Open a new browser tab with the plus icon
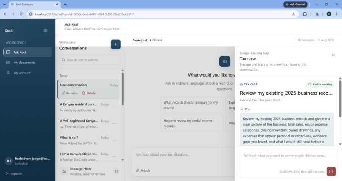The height and width of the screenshot is (181, 342). pyautogui.click(x=65, y=4)
